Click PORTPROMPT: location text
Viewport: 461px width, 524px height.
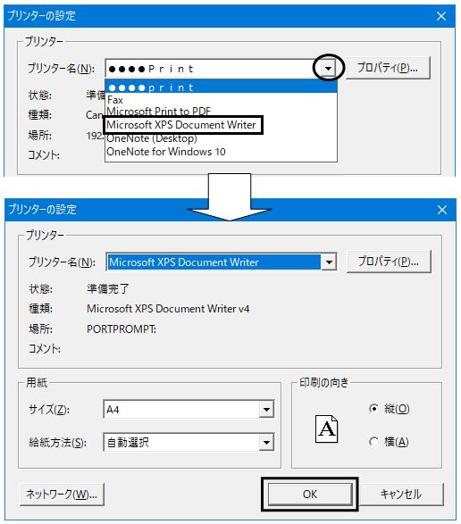pyautogui.click(x=122, y=329)
